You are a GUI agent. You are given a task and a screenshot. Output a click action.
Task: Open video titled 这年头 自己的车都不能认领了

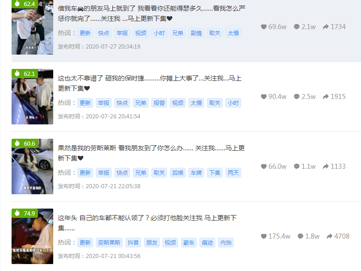pos(147,223)
